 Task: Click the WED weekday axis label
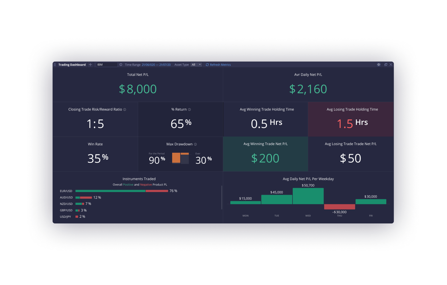tap(308, 216)
